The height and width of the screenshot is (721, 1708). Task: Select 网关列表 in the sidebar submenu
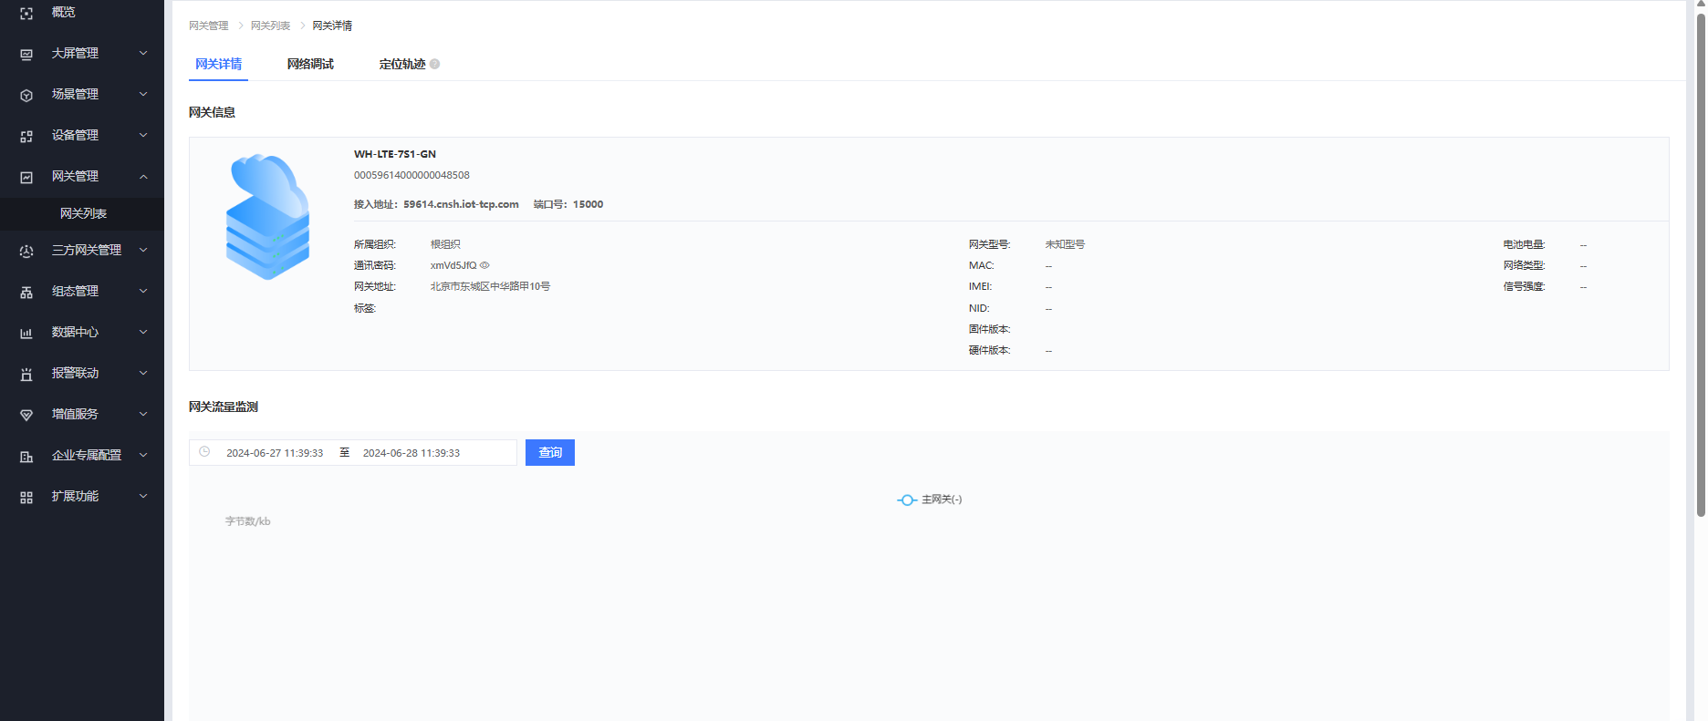tap(83, 213)
